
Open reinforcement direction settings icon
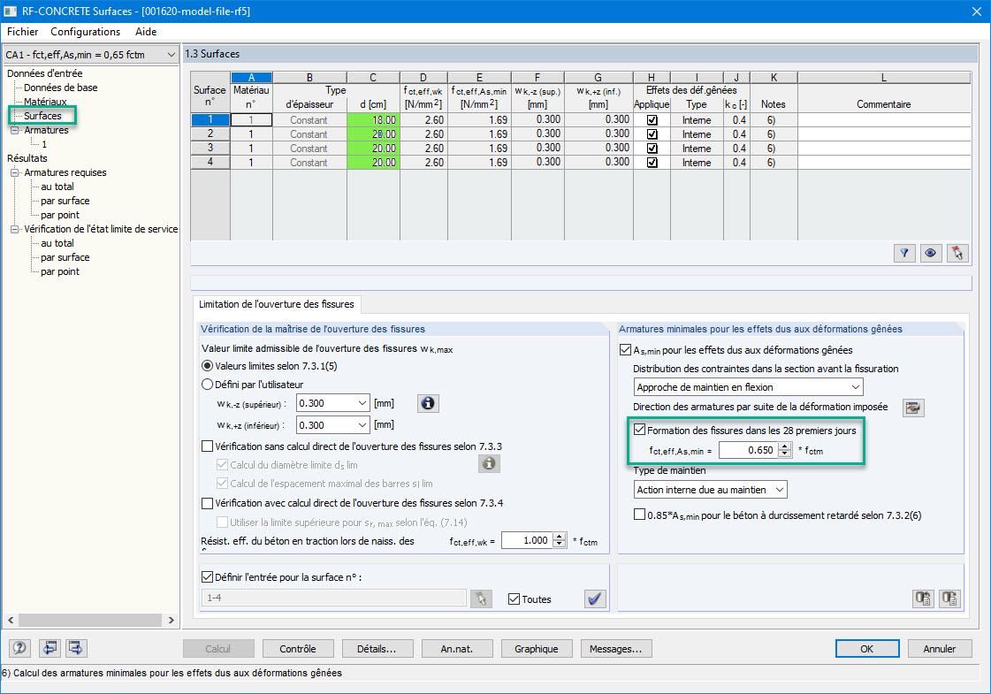tap(912, 408)
